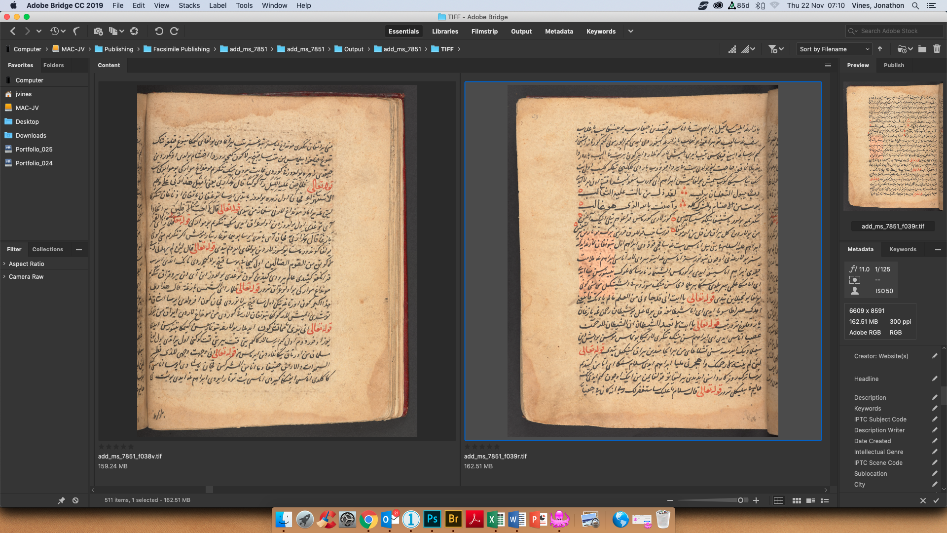This screenshot has height=533, width=947.
Task: Toggle lock thumbnail grid
Action: pyautogui.click(x=778, y=500)
